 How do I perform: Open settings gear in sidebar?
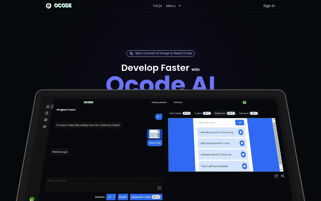[x=45, y=127]
